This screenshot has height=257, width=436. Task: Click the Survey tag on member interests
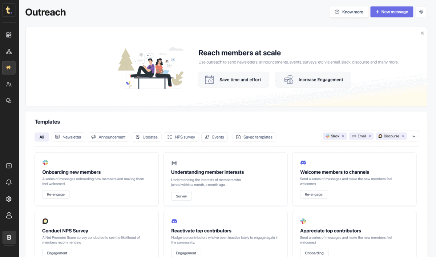click(x=181, y=196)
